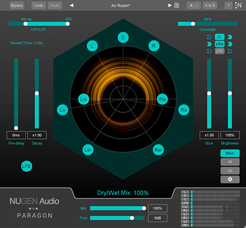The image size is (246, 228).
Task: Open the settings gear tab
Action: point(230,179)
